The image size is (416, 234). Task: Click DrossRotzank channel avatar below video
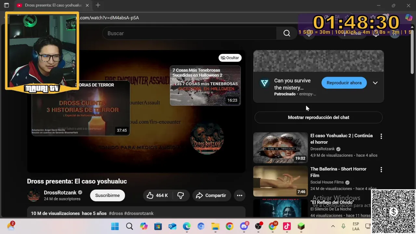(x=33, y=195)
